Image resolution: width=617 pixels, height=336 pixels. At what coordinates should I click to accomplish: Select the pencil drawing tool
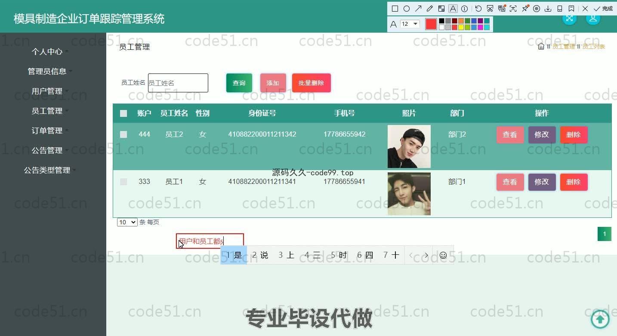pyautogui.click(x=430, y=9)
